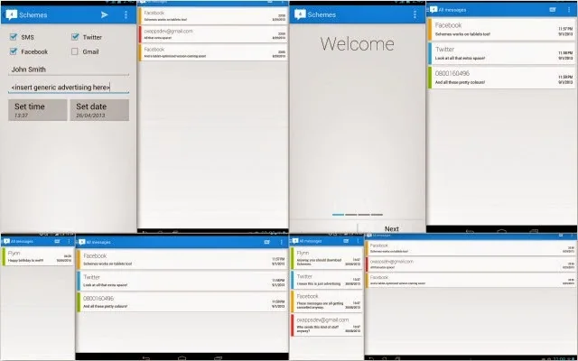This screenshot has height=361, width=578.
Task: Tap Android home button below the 'pretty colours' tablet list
Action: [182, 357]
